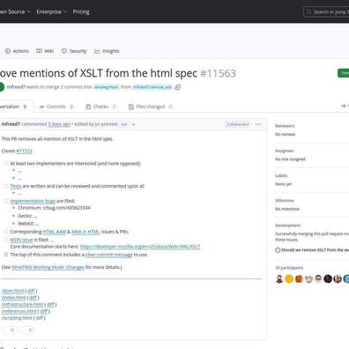Toggle the 'MDN issue is filed' checkbox
Image resolution: width=349 pixels, height=349 pixels.
click(6, 240)
